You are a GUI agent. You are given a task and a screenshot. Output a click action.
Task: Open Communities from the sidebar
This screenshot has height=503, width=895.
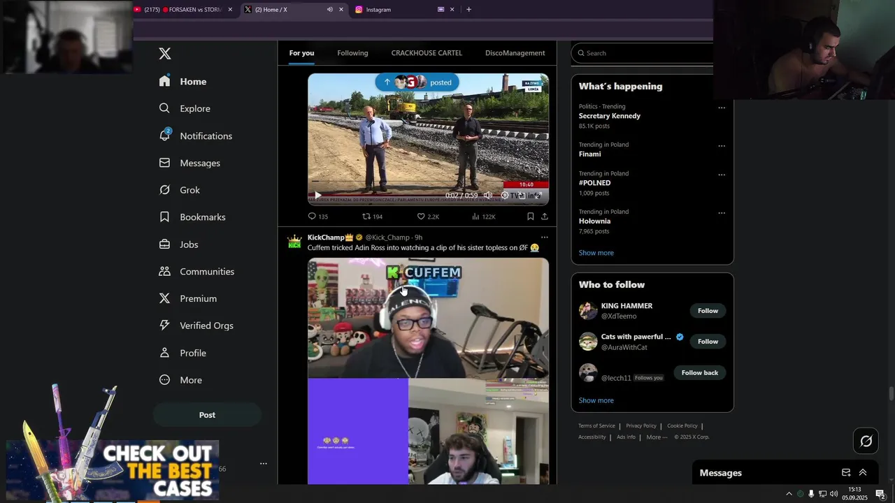[x=196, y=271]
